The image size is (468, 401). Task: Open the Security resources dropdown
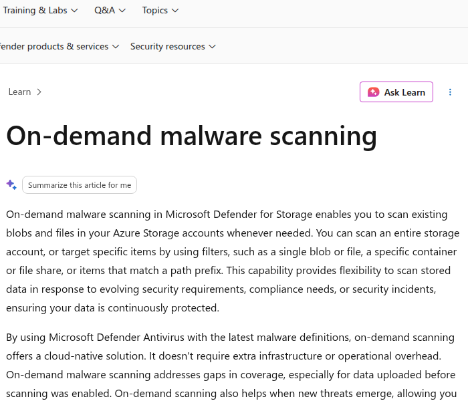(x=172, y=47)
